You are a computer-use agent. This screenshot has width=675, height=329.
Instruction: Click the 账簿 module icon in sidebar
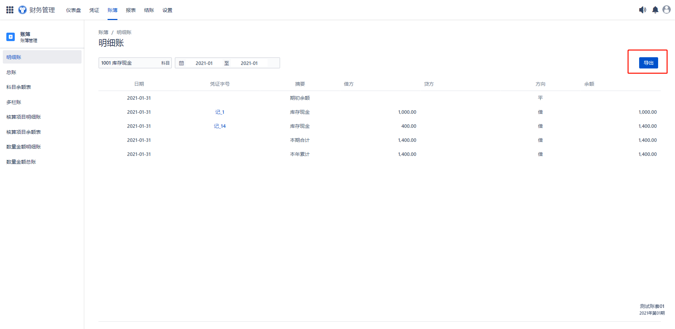(x=11, y=37)
